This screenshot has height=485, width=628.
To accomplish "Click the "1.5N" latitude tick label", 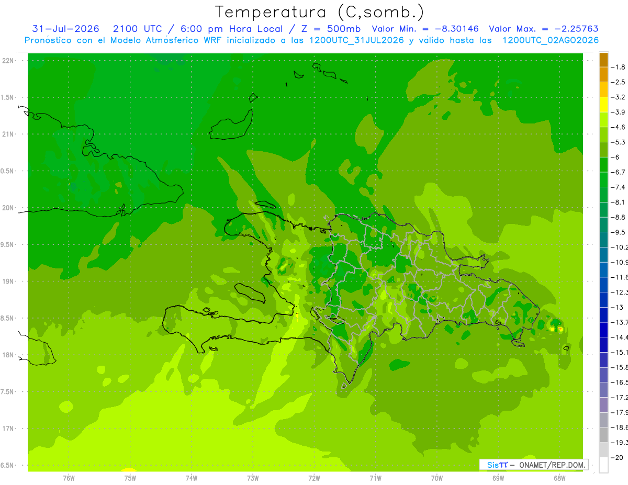I will point(7,97).
